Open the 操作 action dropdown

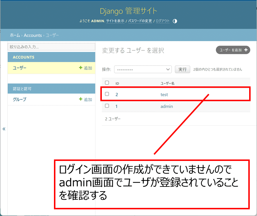point(143,69)
